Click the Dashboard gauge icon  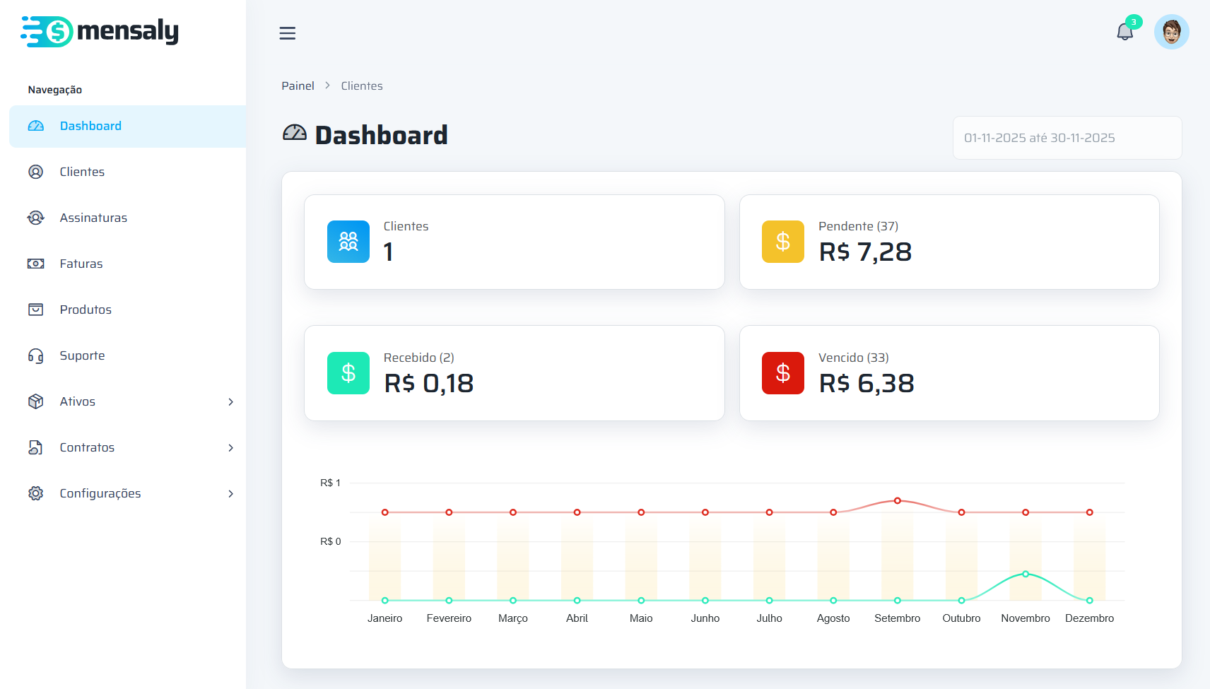click(35, 126)
